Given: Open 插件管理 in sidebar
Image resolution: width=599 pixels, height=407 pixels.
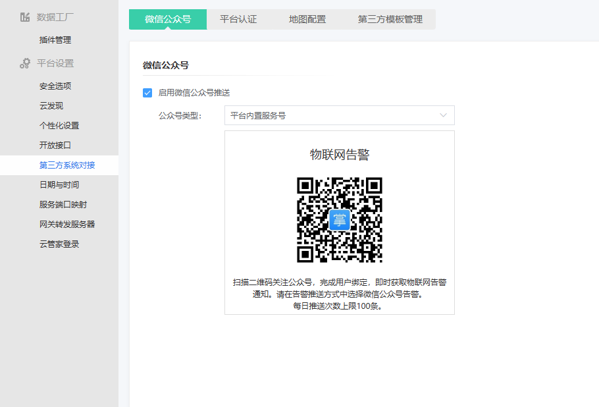Looking at the screenshot, I should pyautogui.click(x=55, y=40).
